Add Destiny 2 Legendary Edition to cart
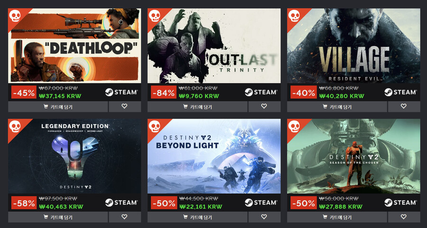 pos(58,217)
